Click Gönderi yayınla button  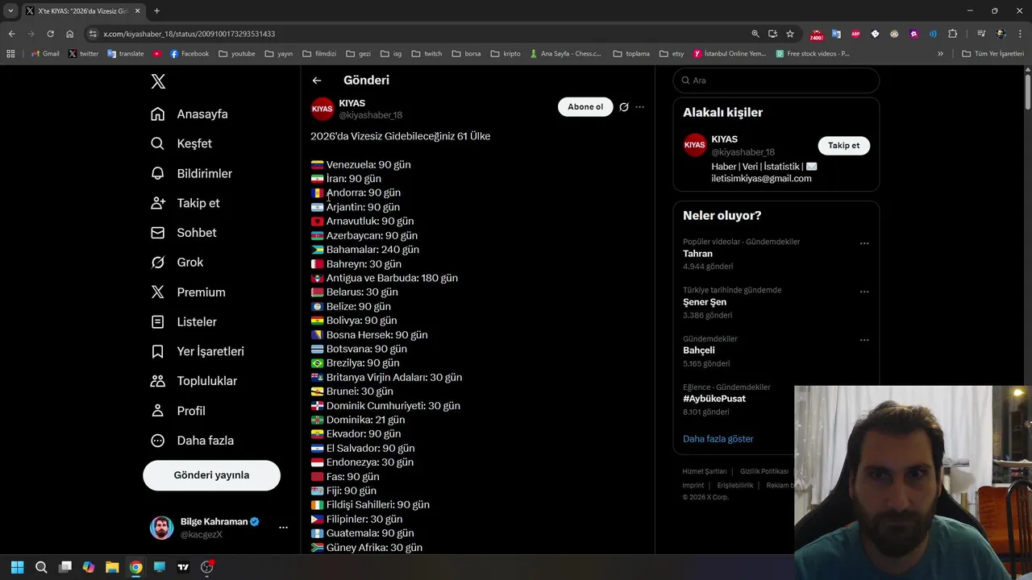211,475
